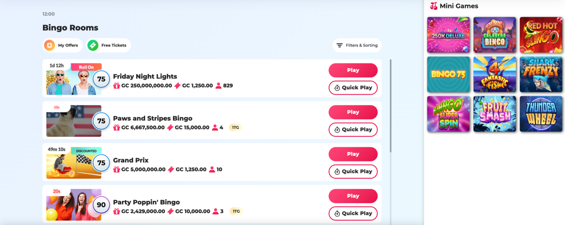Play the Friday Night Lights room
The image size is (565, 225).
pyautogui.click(x=353, y=70)
